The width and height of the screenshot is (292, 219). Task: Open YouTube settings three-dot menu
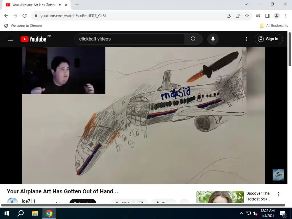pos(247,39)
